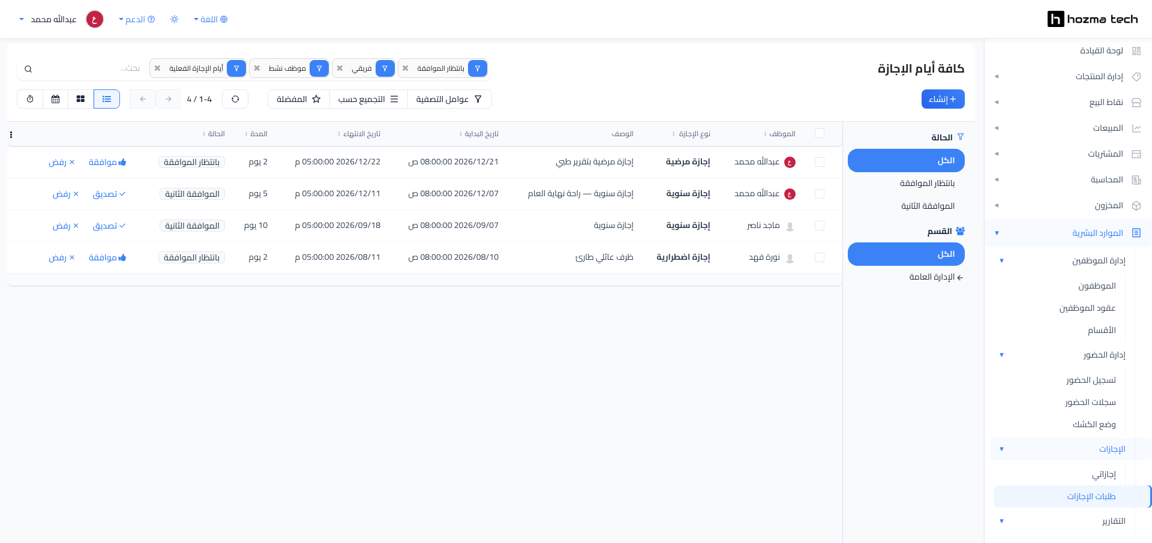Refuse نورة فهد leave with رفض
Image resolution: width=1152 pixels, height=543 pixels.
click(x=62, y=257)
